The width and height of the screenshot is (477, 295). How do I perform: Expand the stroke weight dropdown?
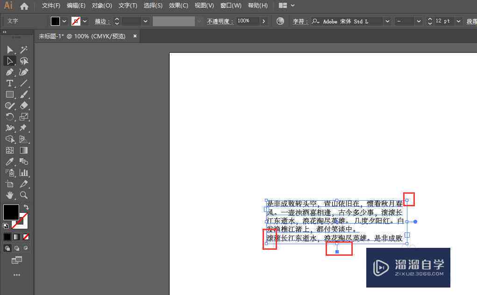(145, 21)
